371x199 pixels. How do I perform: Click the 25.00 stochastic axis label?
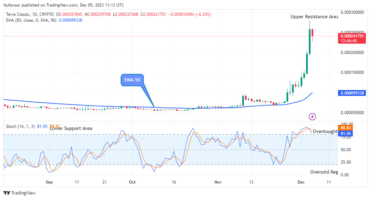(x=346, y=162)
